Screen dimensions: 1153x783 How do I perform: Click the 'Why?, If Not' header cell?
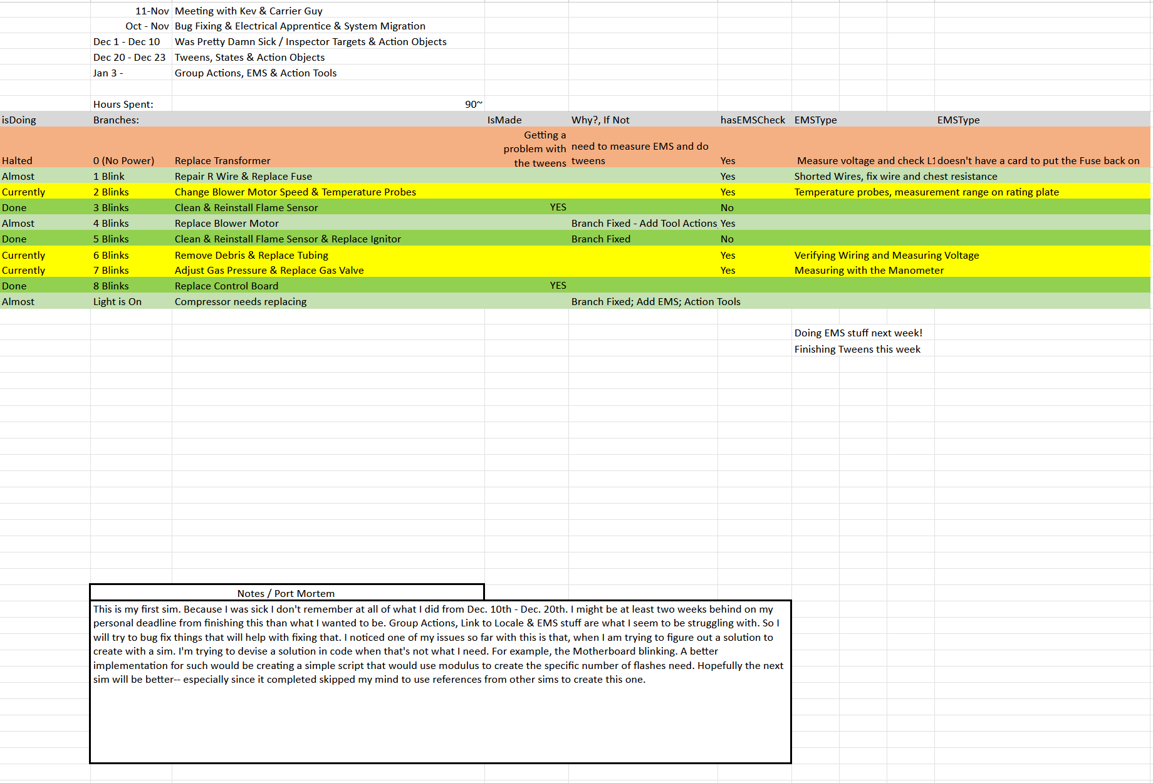point(643,120)
